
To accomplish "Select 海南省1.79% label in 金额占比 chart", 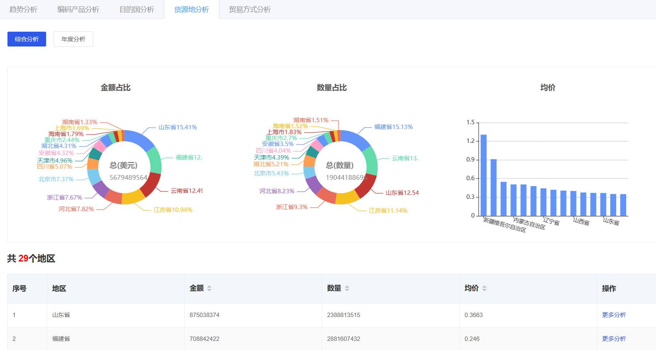I will pyautogui.click(x=66, y=134).
